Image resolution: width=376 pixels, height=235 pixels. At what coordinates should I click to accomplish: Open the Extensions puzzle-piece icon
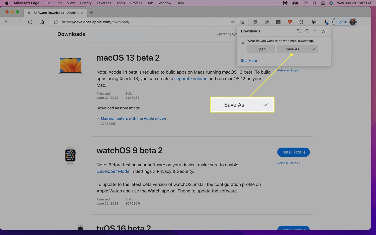301,22
